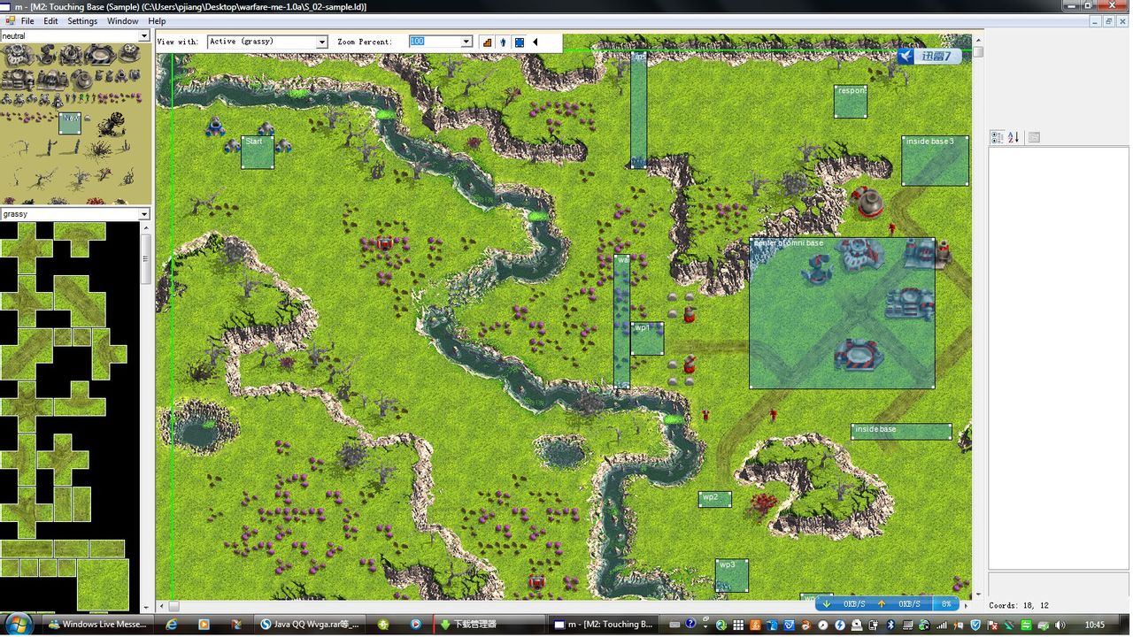Viewport: 1133px width, 637px height.
Task: Click the map scroll-left arrow
Action: pos(161,607)
